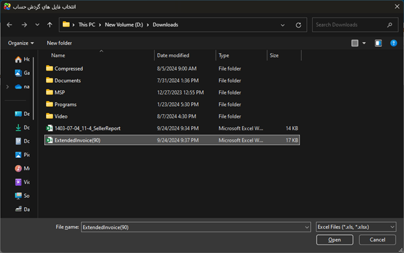Open Downloads with the green arrow icon

pos(22,127)
